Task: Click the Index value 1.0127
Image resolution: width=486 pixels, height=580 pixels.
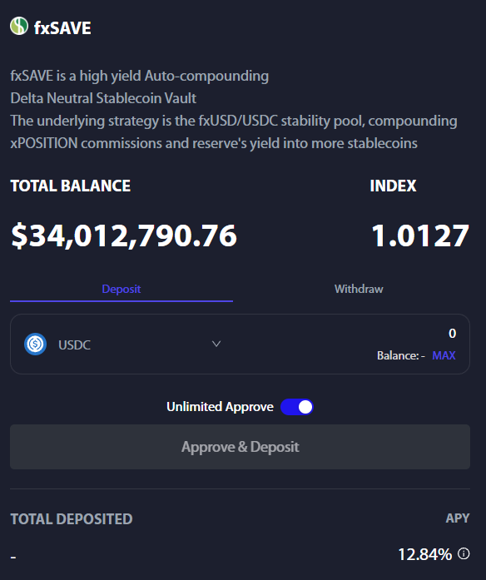Action: [420, 235]
